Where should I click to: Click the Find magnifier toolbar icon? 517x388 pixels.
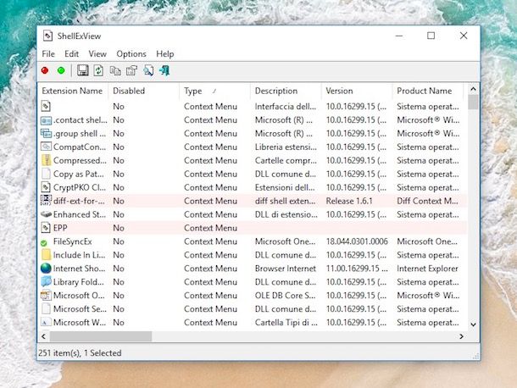pyautogui.click(x=148, y=70)
